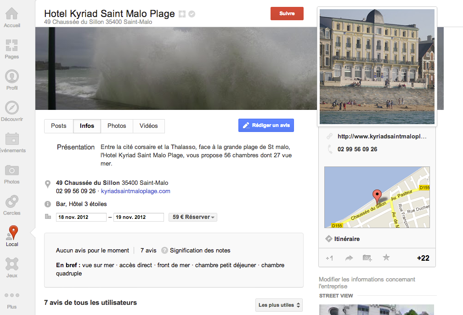This screenshot has width=463, height=315.
Task: Open Pages from the left sidebar
Action: point(12,45)
